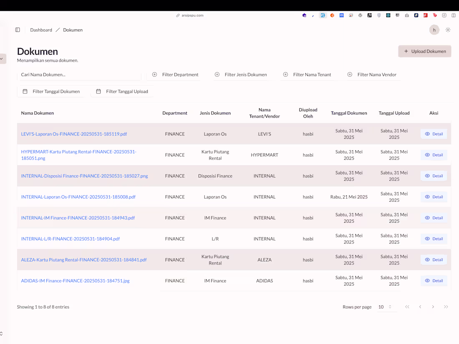
Task: Show details for the ADIDAS IM Finance row
Action: 434,281
